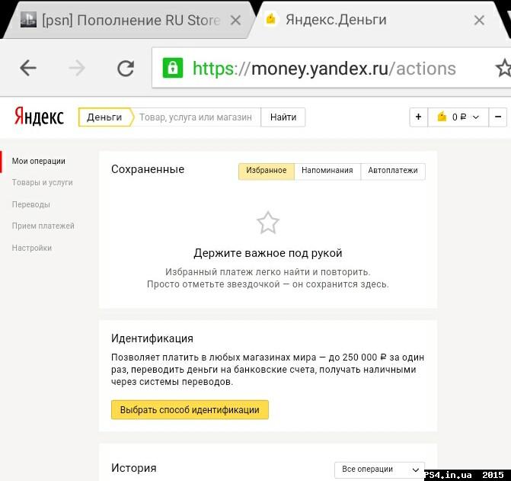The height and width of the screenshot is (481, 511).
Task: Close the Яндекс.Деньги browser tab
Action: (479, 21)
